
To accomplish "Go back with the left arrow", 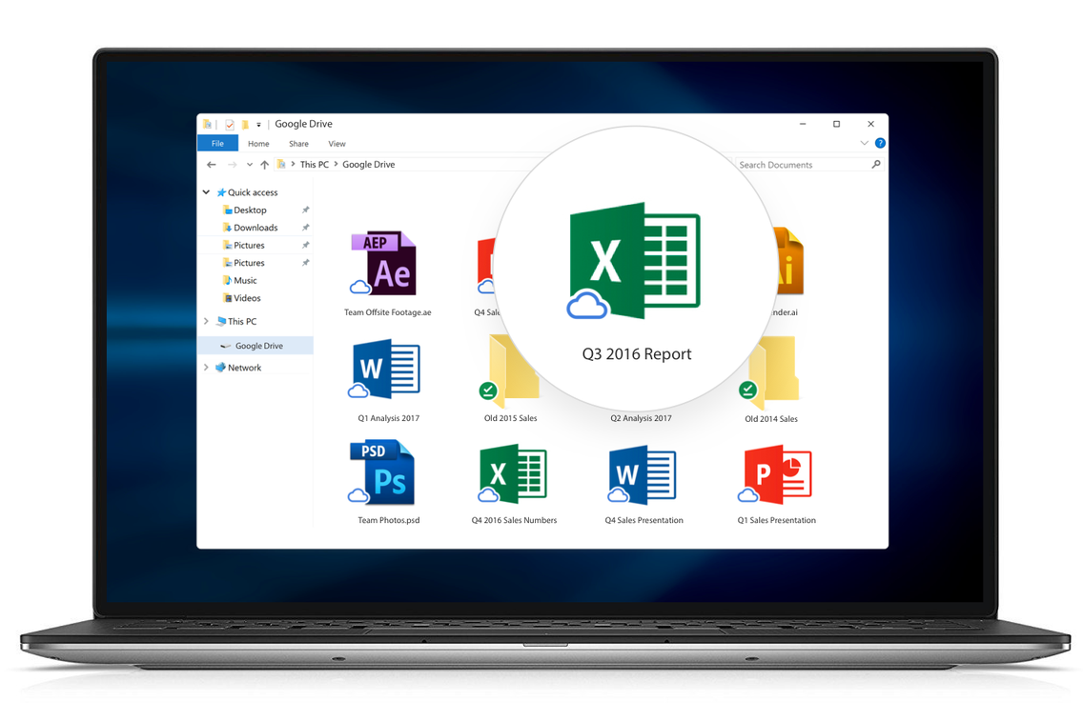I will coord(212,164).
